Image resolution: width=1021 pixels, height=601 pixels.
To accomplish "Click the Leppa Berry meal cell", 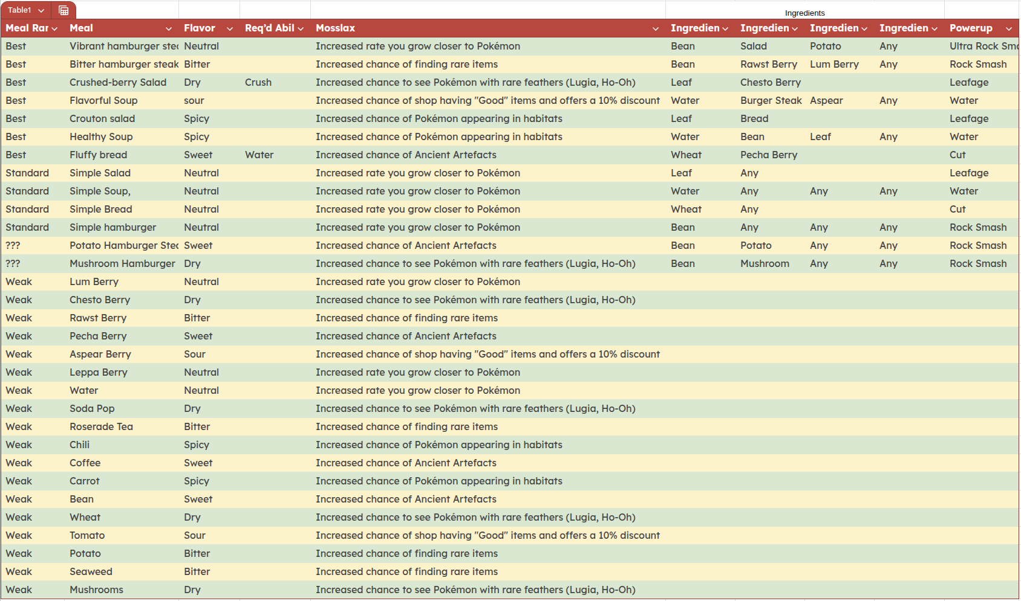I will 122,372.
